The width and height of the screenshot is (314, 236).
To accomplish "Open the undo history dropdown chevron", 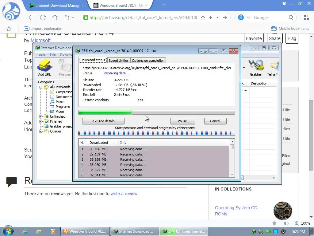I will point(73,18).
